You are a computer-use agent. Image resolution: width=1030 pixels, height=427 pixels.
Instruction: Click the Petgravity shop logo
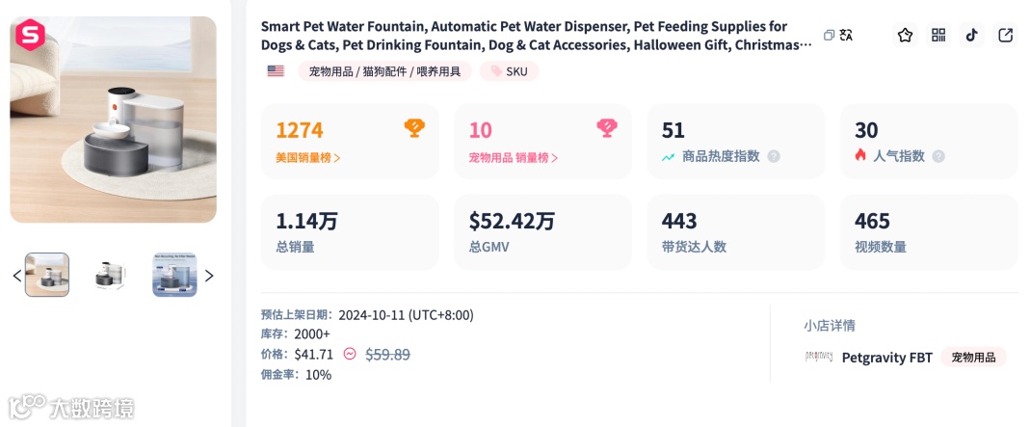[x=818, y=357]
